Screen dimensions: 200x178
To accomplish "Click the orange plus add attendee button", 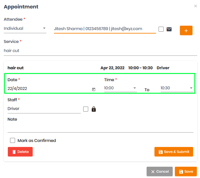I will point(186,30).
